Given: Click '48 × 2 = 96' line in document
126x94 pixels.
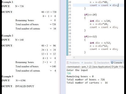Looking at the screenshot, I should click(x=49, y=46).
